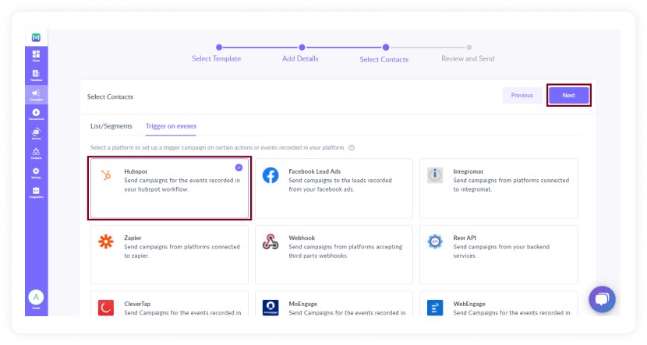Click the MoEngage logo icon
The width and height of the screenshot is (647, 345).
point(270,308)
